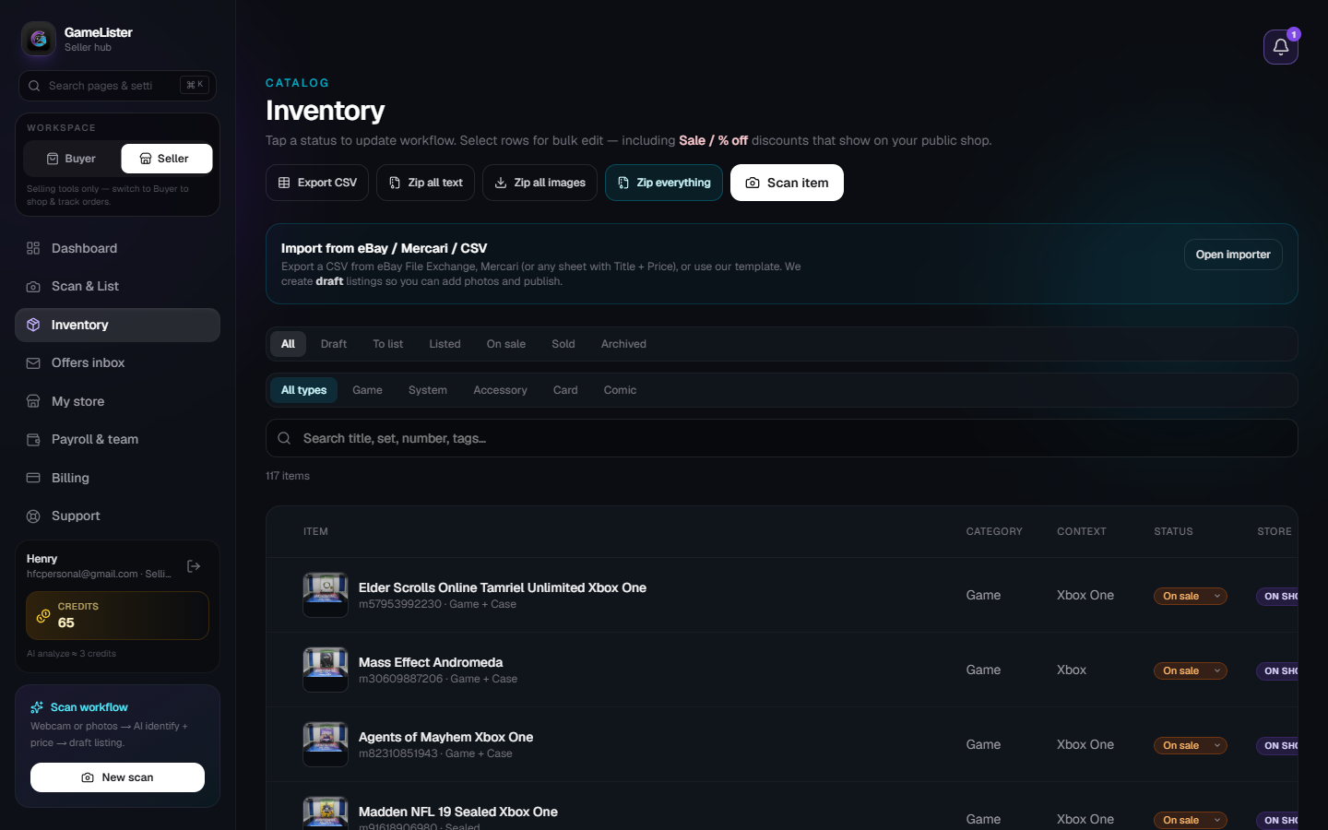Switch workspace to Seller
1328x830 pixels.
167,159
